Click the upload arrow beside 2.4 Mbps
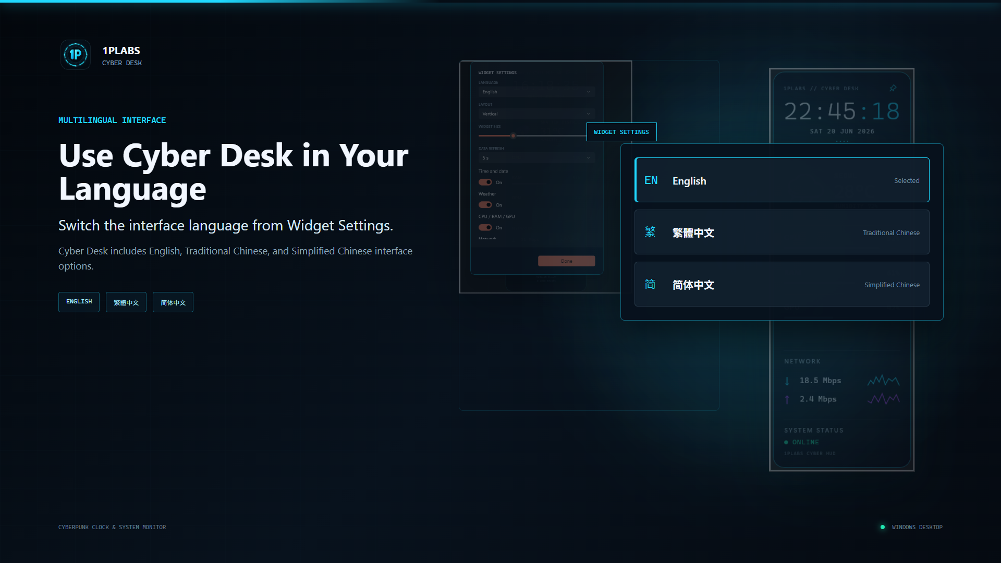This screenshot has width=1001, height=563. pyautogui.click(x=787, y=399)
